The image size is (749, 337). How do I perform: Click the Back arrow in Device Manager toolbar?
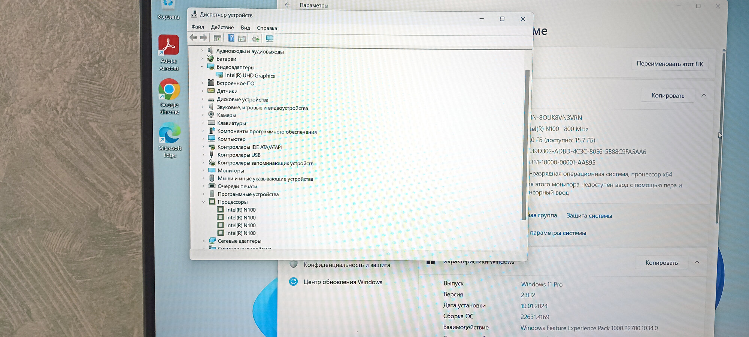[193, 37]
